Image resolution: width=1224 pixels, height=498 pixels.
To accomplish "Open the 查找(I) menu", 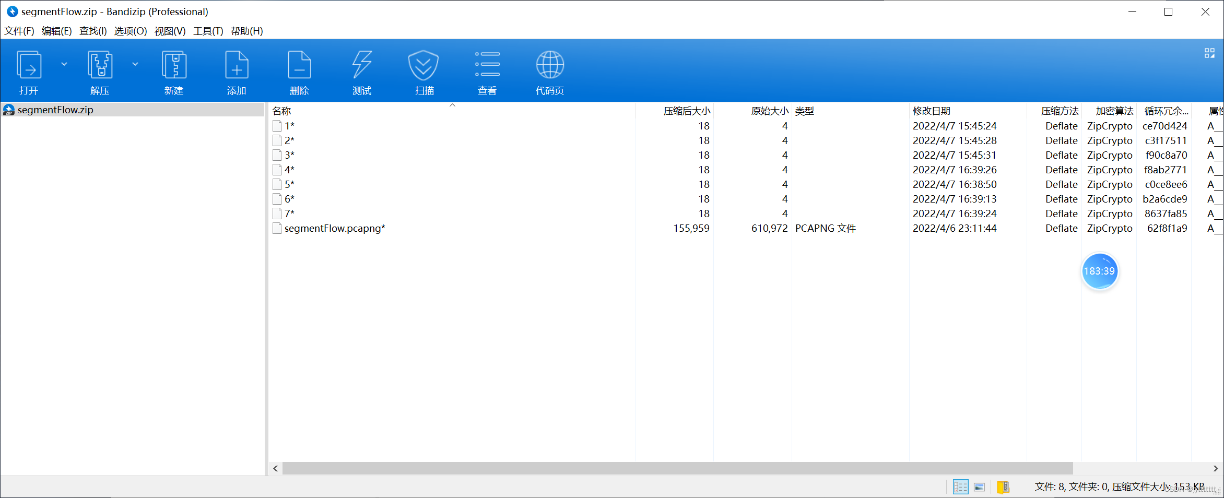I will [93, 31].
